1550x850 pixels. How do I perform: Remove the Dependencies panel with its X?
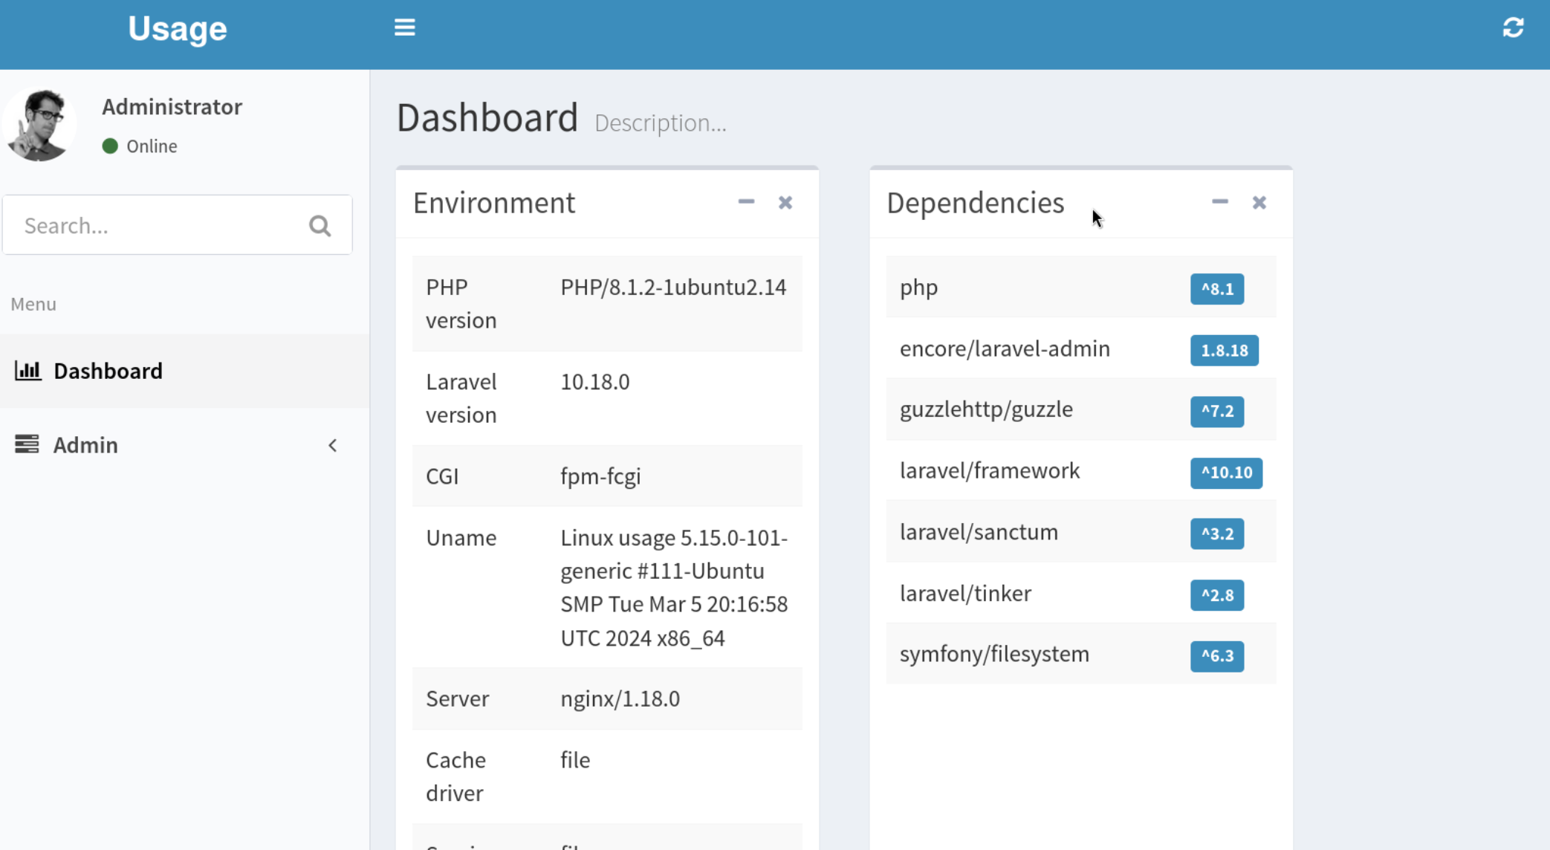[x=1259, y=202]
